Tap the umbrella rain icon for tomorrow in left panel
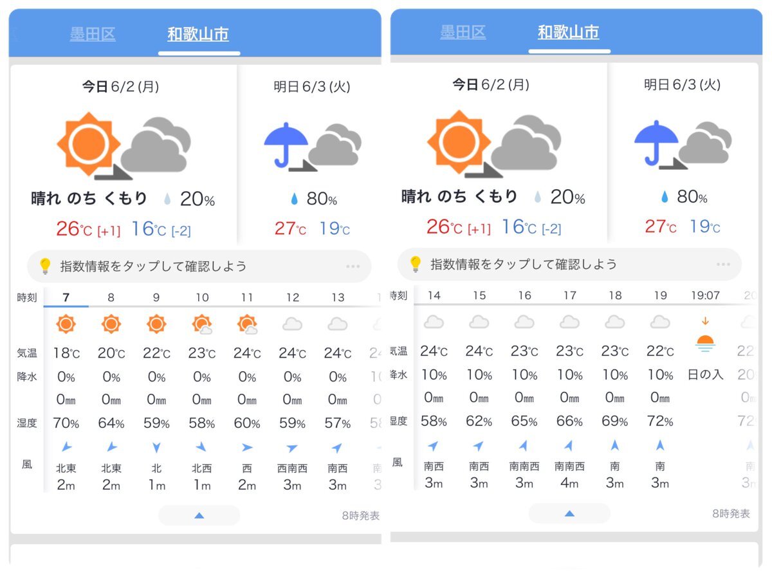The height and width of the screenshot is (579, 772). pyautogui.click(x=313, y=146)
